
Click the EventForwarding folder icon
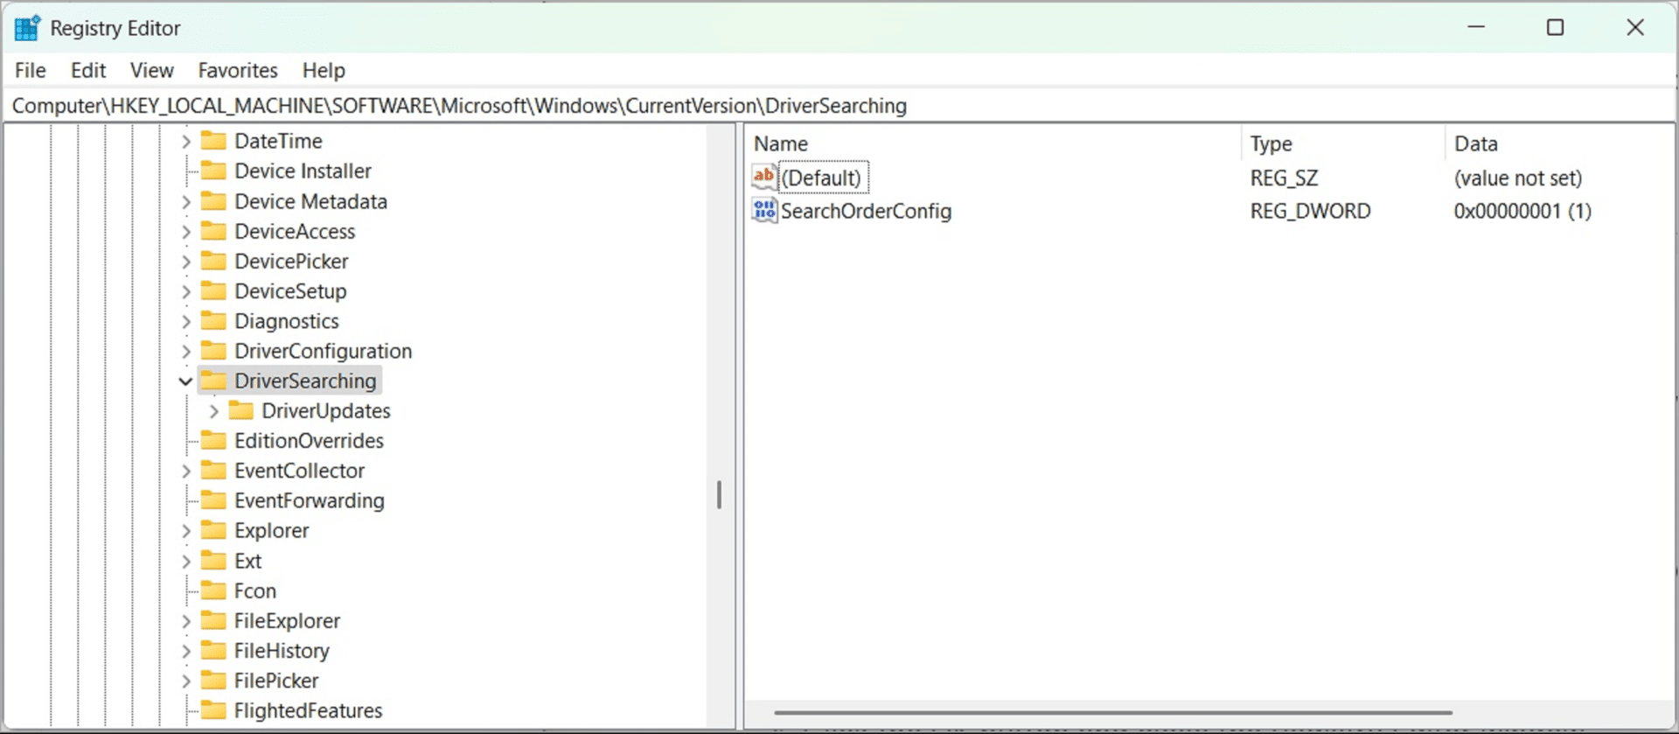tap(213, 500)
